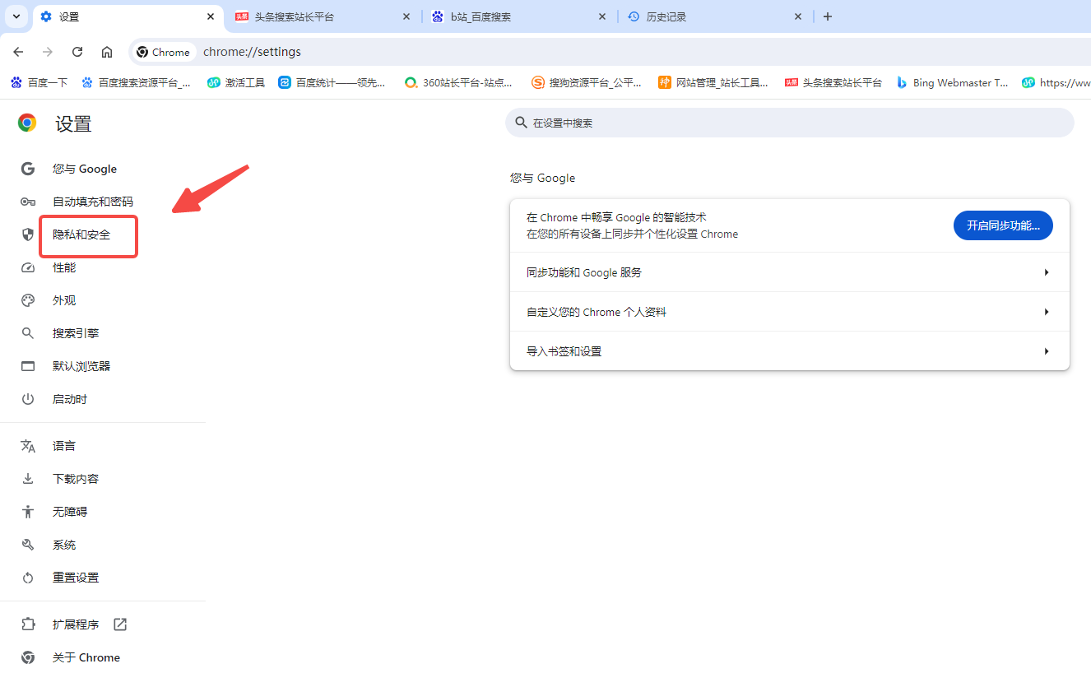The image size is (1091, 687).
Task: Open the 百度一下 bookmark
Action: coord(39,82)
